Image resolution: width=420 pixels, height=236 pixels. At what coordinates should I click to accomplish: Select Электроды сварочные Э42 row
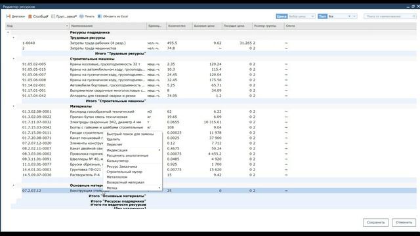(x=219, y=122)
